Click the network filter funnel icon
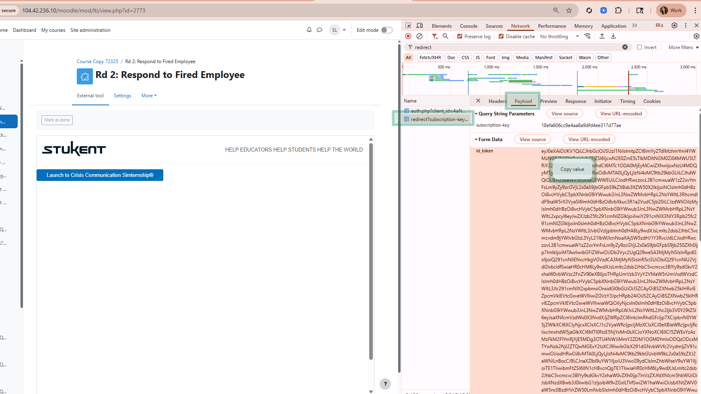 click(x=434, y=36)
